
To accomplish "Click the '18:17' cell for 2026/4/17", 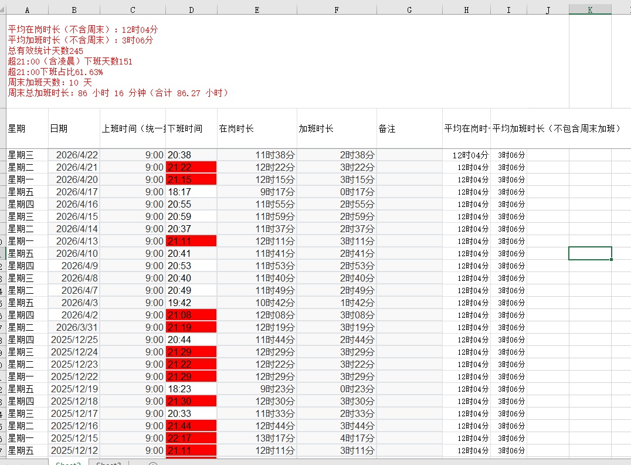I will pyautogui.click(x=191, y=192).
